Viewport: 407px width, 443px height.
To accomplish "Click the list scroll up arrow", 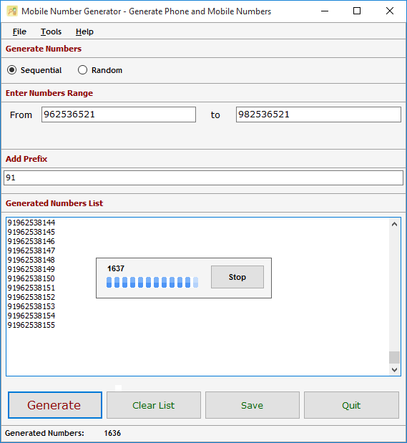I will [x=394, y=224].
